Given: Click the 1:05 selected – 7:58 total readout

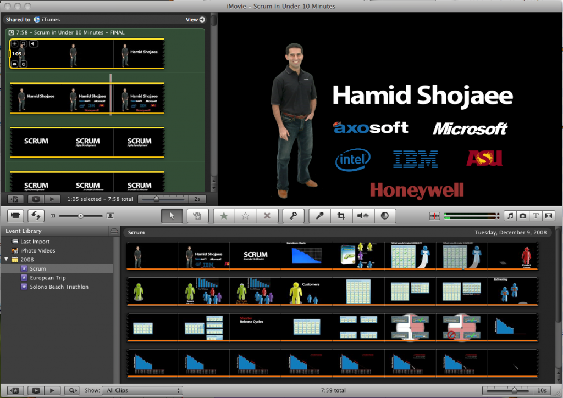Looking at the screenshot, I should (x=100, y=199).
